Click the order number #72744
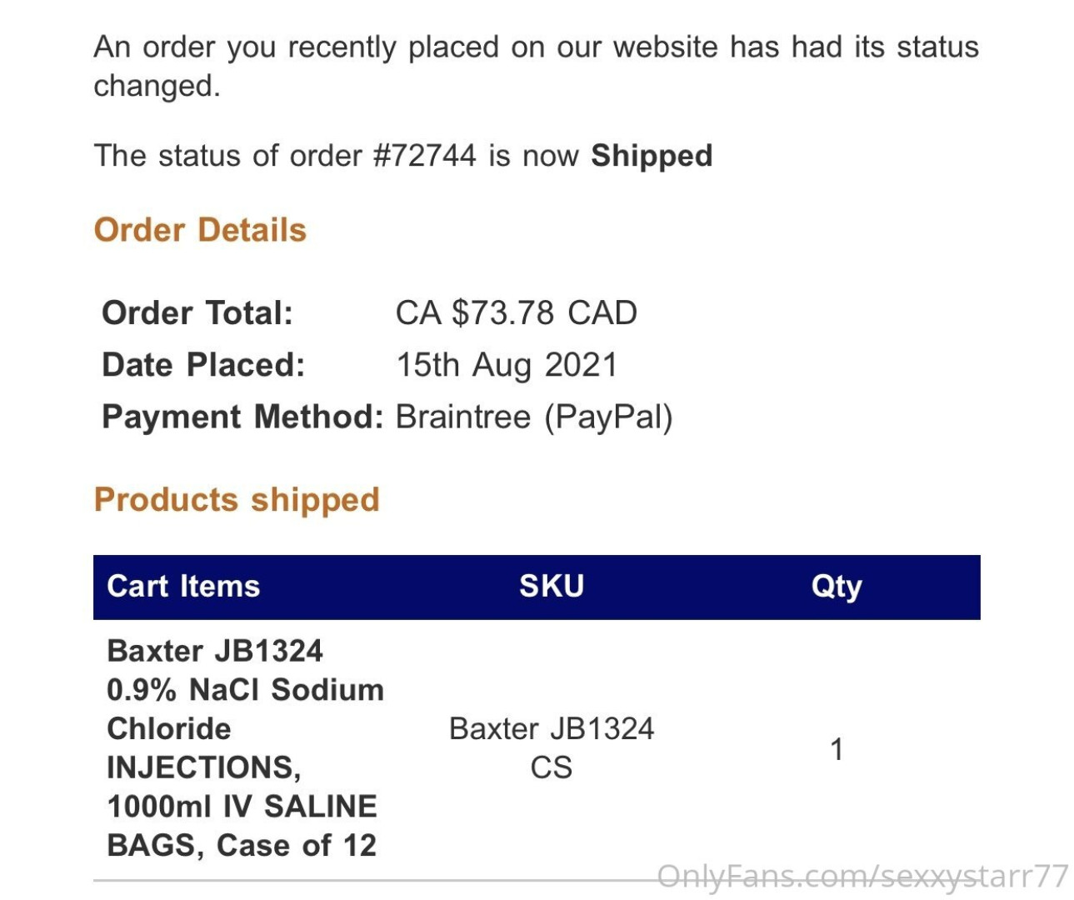This screenshot has height=900, width=1074. tap(425, 156)
